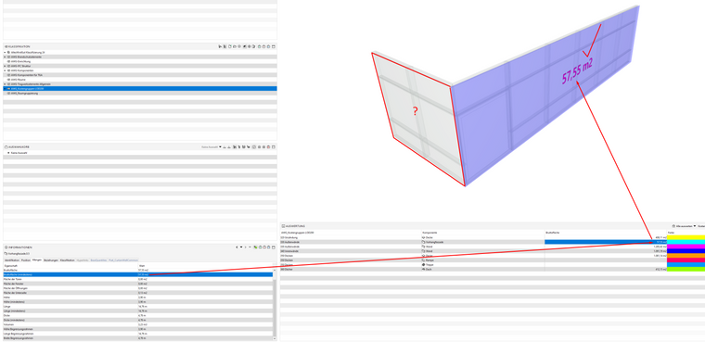Select the Fläche der Unterseite property row
This screenshot has width=705, height=342.
point(138,293)
